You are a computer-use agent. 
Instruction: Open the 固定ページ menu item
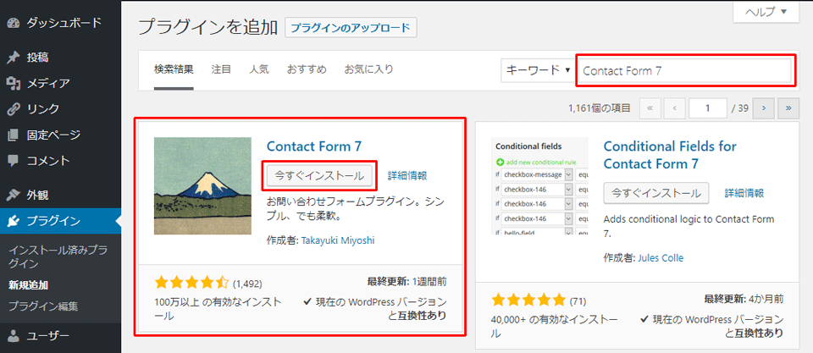pos(60,135)
